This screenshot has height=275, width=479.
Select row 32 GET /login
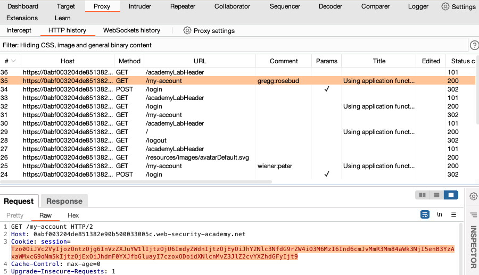click(x=238, y=106)
